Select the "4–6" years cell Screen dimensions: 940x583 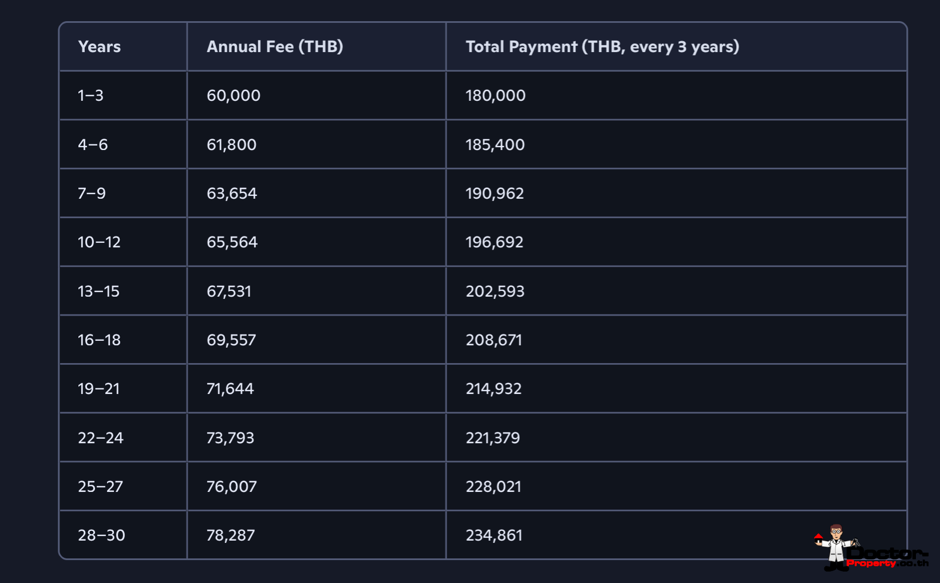[x=93, y=145]
